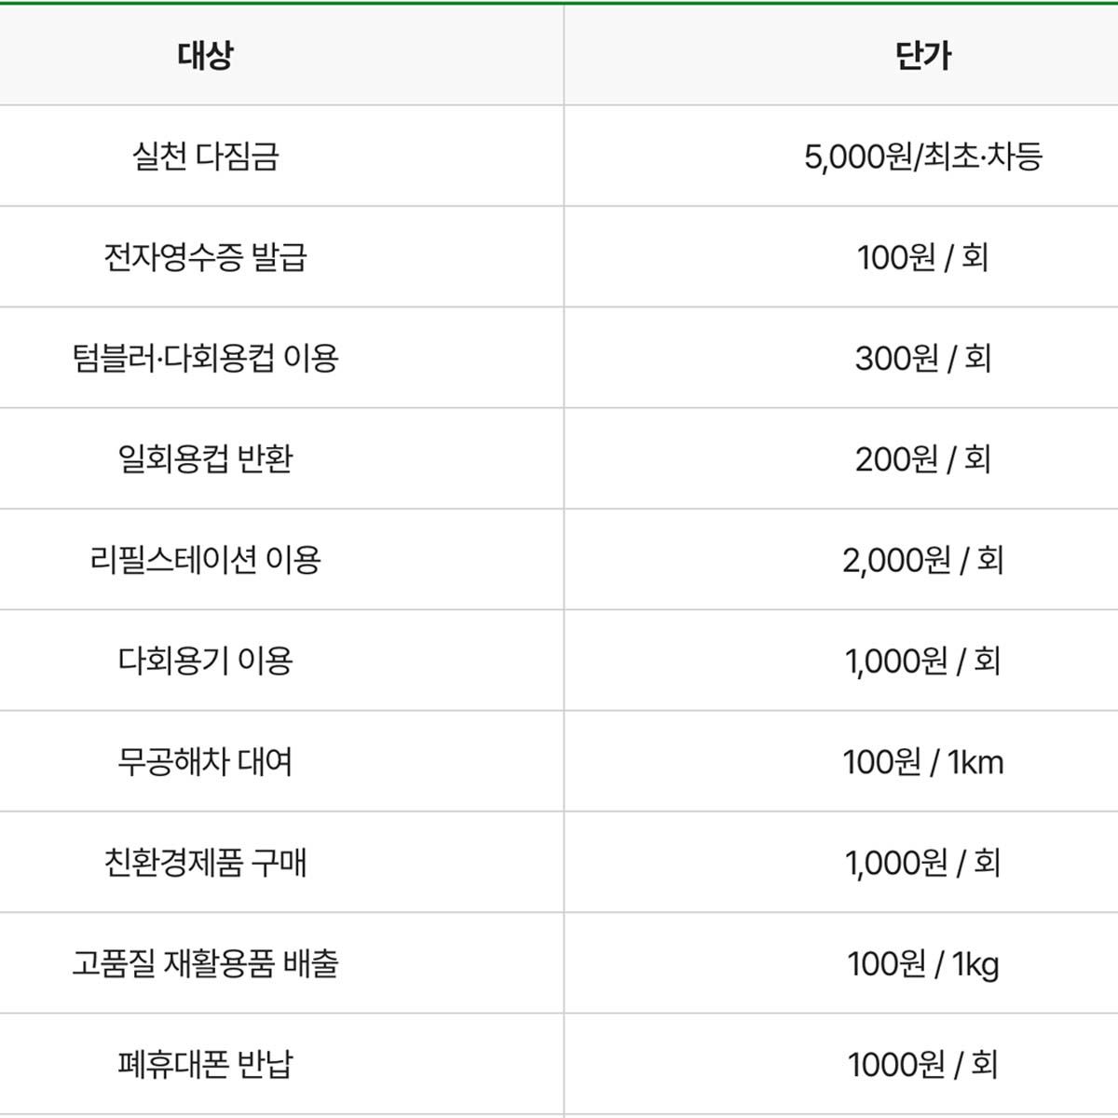Image resolution: width=1118 pixels, height=1118 pixels.
Task: Click the 100원 / 1km price cell
Action: click(x=923, y=762)
